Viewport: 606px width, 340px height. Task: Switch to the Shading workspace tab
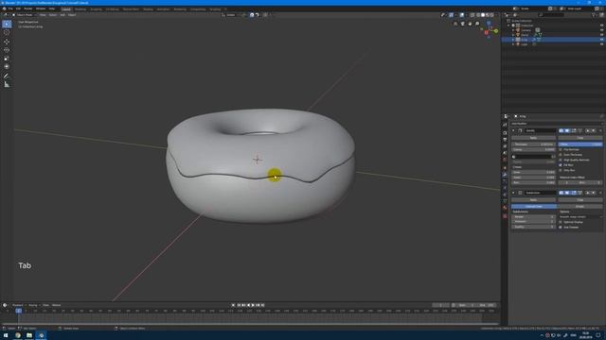pyautogui.click(x=148, y=9)
